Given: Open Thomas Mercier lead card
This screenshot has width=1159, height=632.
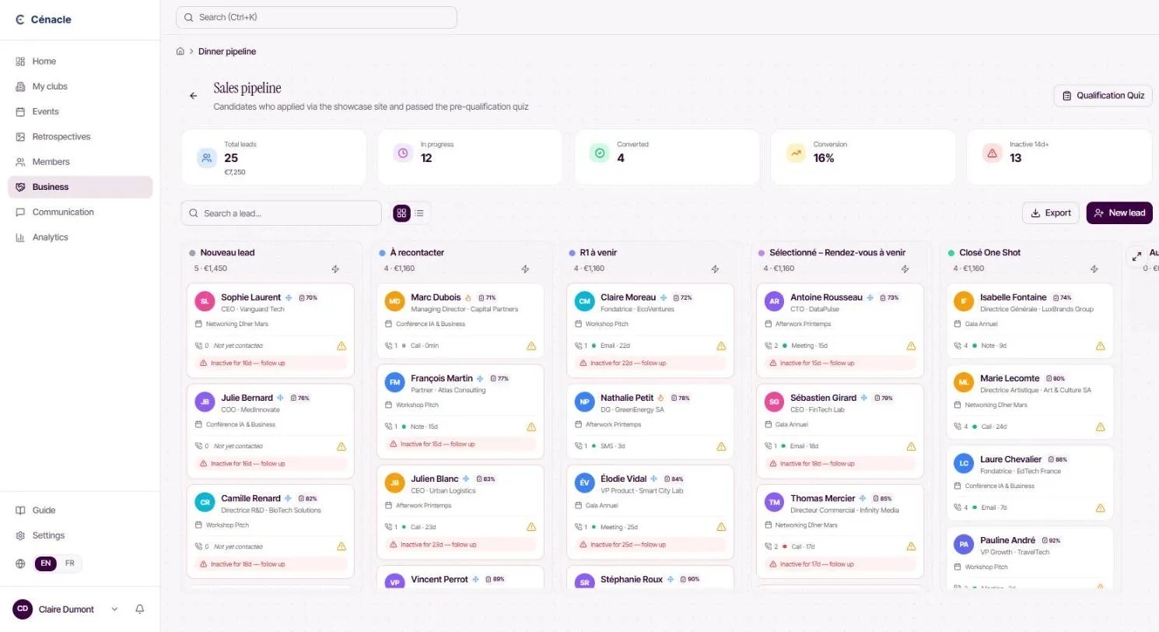Looking at the screenshot, I should point(840,532).
